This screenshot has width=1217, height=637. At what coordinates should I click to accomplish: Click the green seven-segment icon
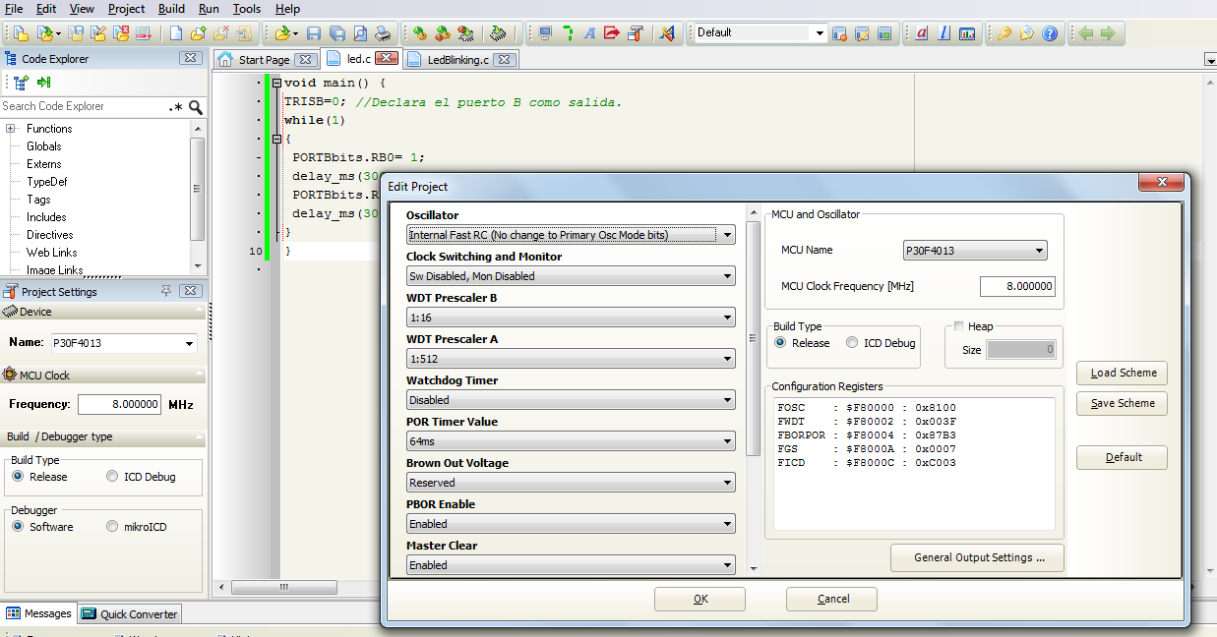(x=568, y=33)
